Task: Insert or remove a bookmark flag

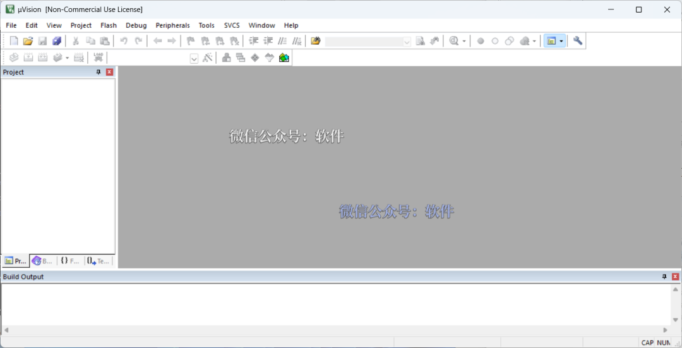Action: coord(191,41)
